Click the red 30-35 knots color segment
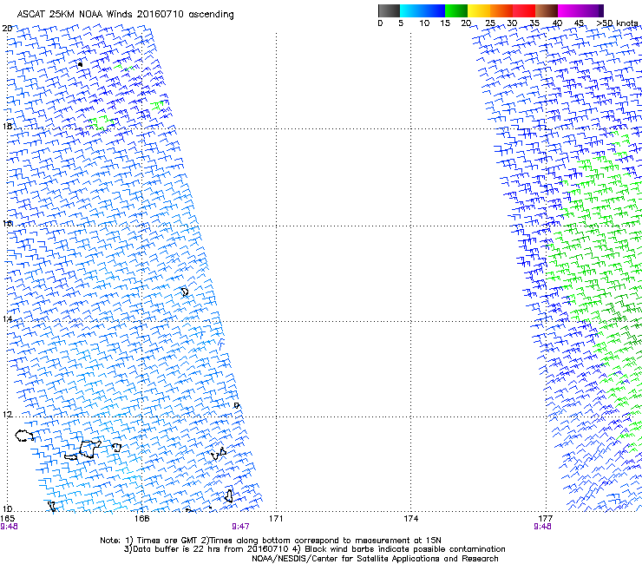The height and width of the screenshot is (564, 642). click(524, 10)
